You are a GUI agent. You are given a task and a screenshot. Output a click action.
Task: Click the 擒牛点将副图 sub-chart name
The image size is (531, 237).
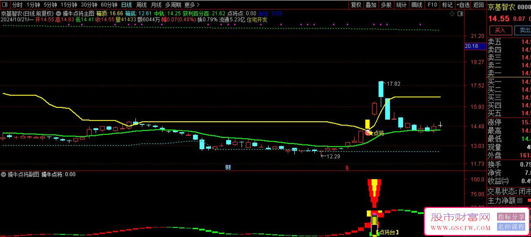tap(24, 175)
